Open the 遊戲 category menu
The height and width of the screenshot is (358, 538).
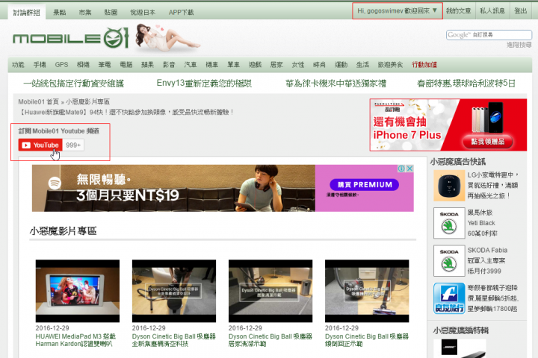pyautogui.click(x=255, y=65)
